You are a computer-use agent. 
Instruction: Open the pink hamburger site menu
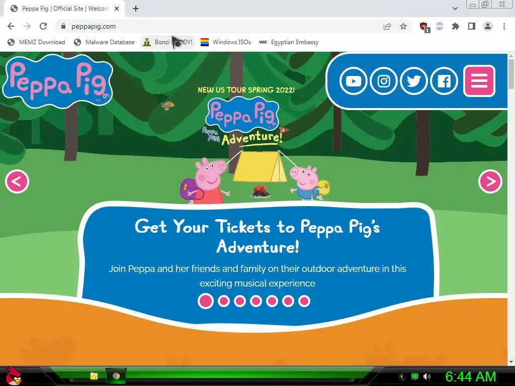click(479, 81)
